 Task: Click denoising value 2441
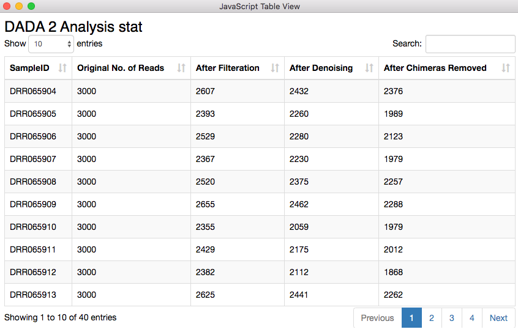299,295
